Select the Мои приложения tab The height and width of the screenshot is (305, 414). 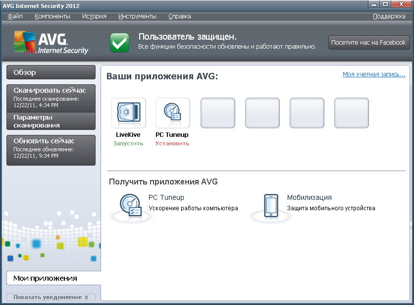53,278
